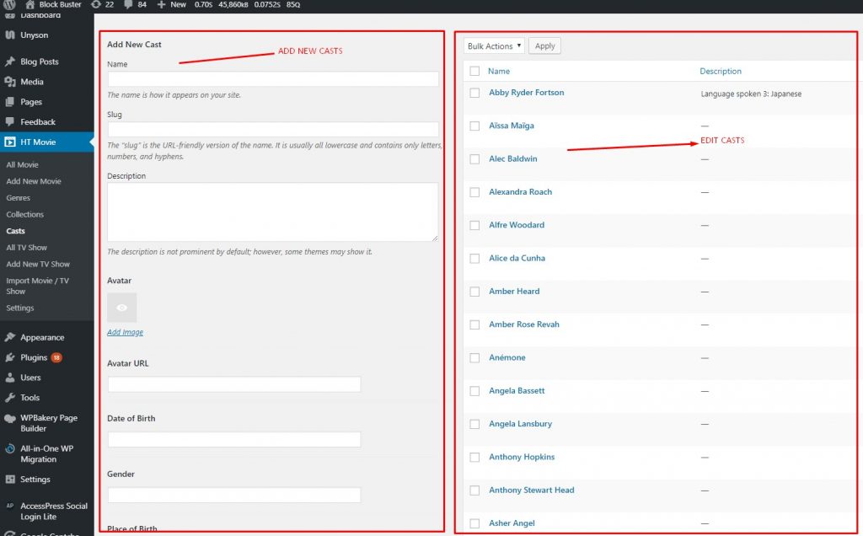
Task: Open Import Movie / TV Show submenu item
Action: click(37, 287)
